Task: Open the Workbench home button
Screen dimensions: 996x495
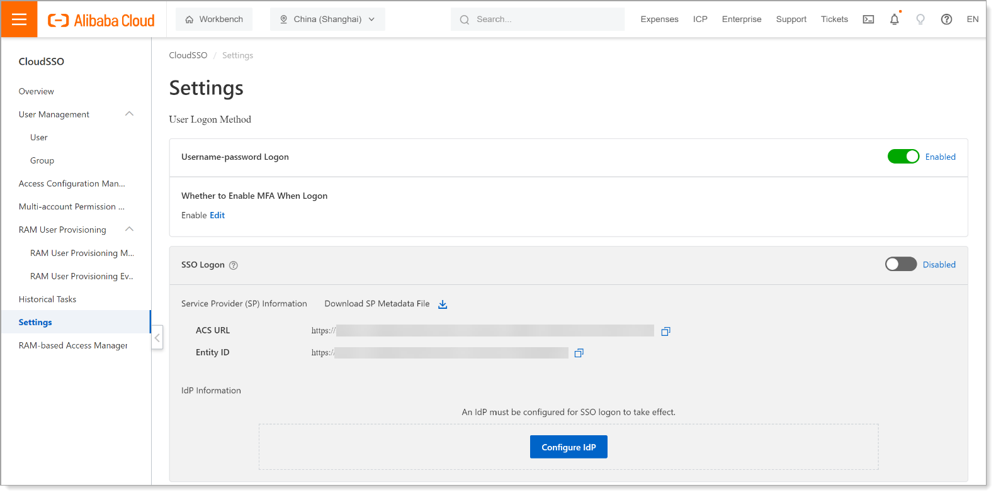Action: pyautogui.click(x=214, y=19)
